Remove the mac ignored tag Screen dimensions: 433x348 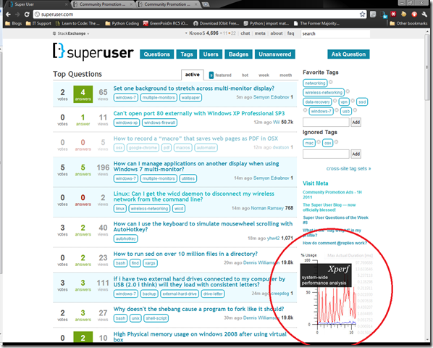(x=319, y=142)
